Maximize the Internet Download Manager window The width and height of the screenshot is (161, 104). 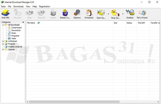tap(149, 2)
